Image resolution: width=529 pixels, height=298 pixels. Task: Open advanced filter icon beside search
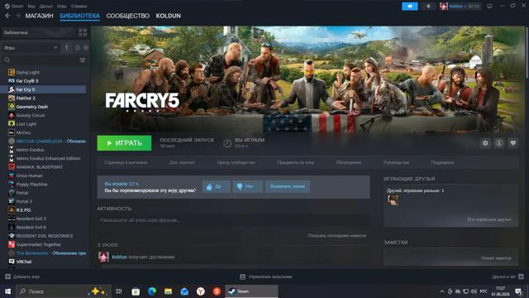coord(83,60)
